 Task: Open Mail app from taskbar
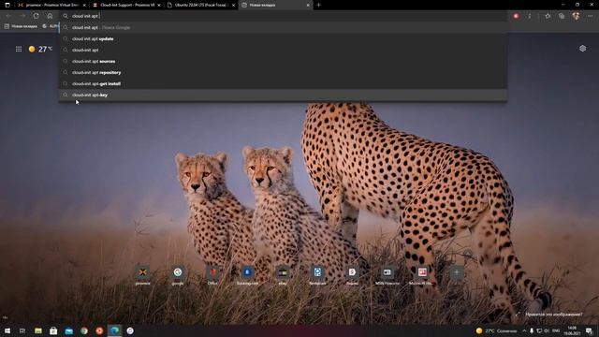68,330
